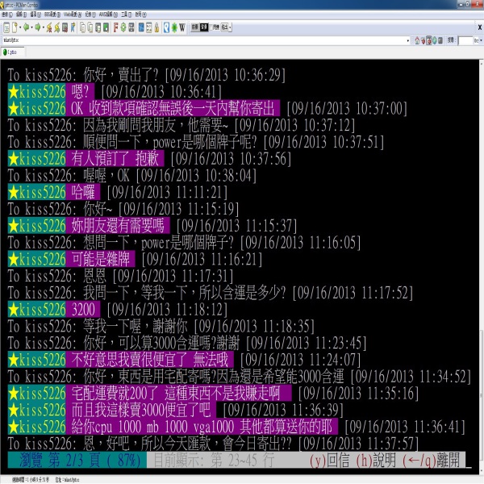Click the blue Q search icon
The width and height of the screenshot is (484, 484).
coord(164,27)
